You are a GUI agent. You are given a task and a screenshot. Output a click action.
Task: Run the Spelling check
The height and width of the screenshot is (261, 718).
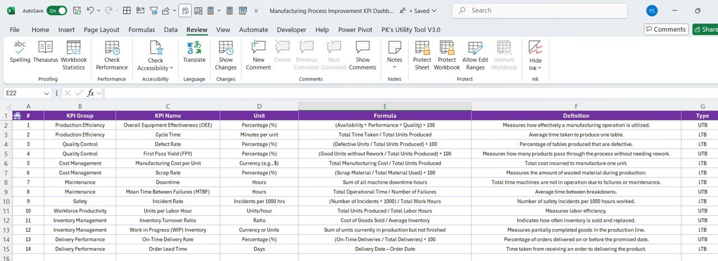pos(20,52)
